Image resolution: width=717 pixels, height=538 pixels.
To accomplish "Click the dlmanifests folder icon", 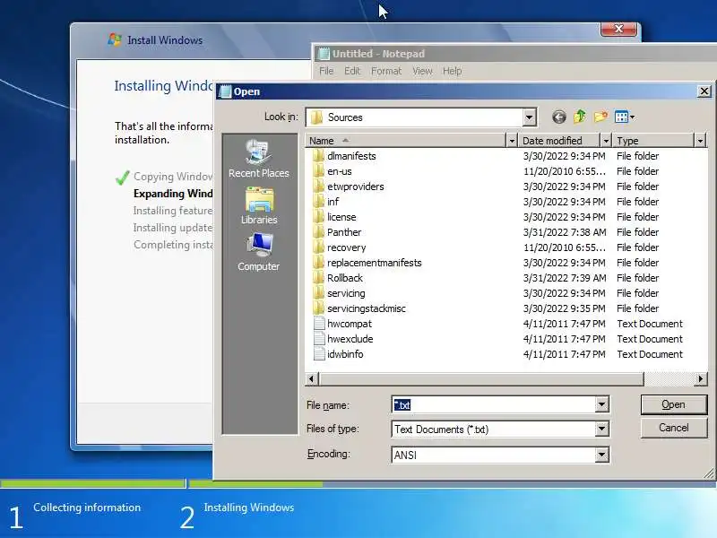I will [319, 156].
